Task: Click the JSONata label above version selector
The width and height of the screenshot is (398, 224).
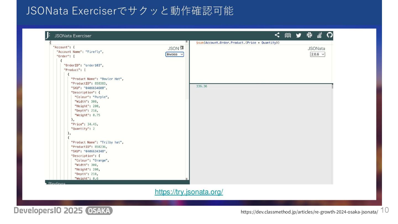Action: pyautogui.click(x=316, y=48)
